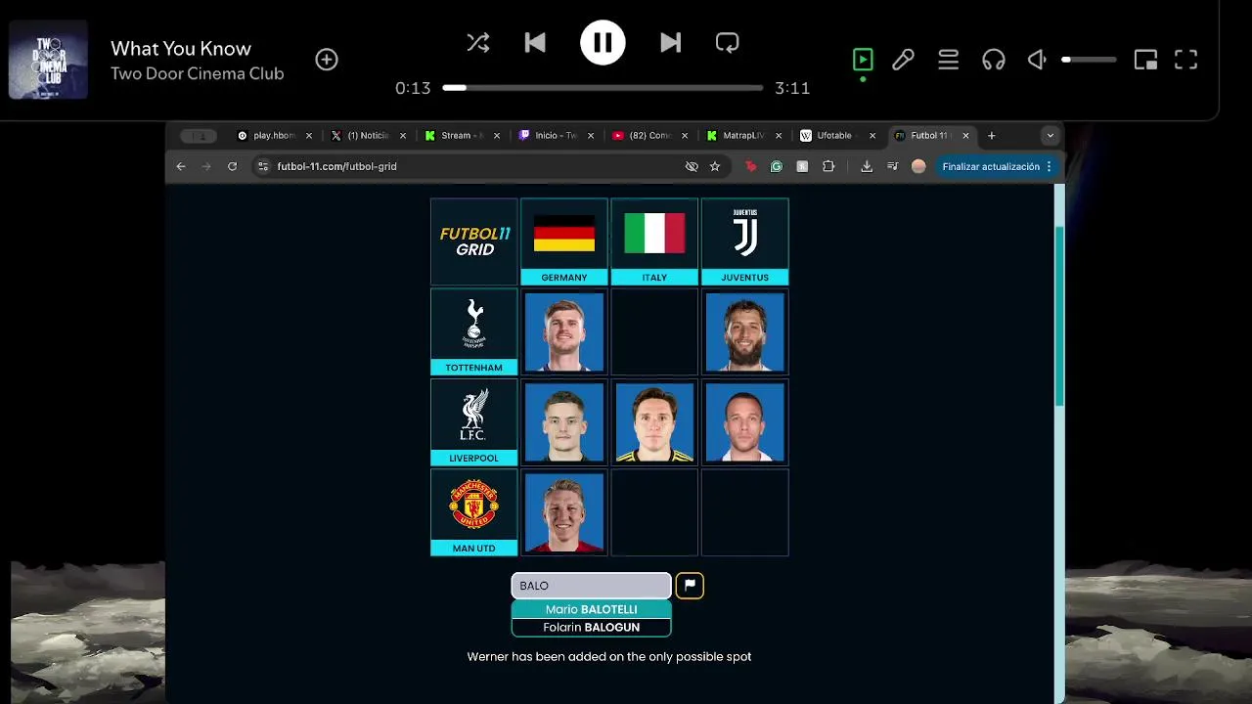Open the media controls icon

coord(892,166)
